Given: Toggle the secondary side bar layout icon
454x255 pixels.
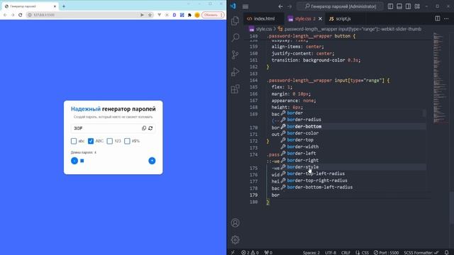Looking at the screenshot, I should (x=408, y=6).
